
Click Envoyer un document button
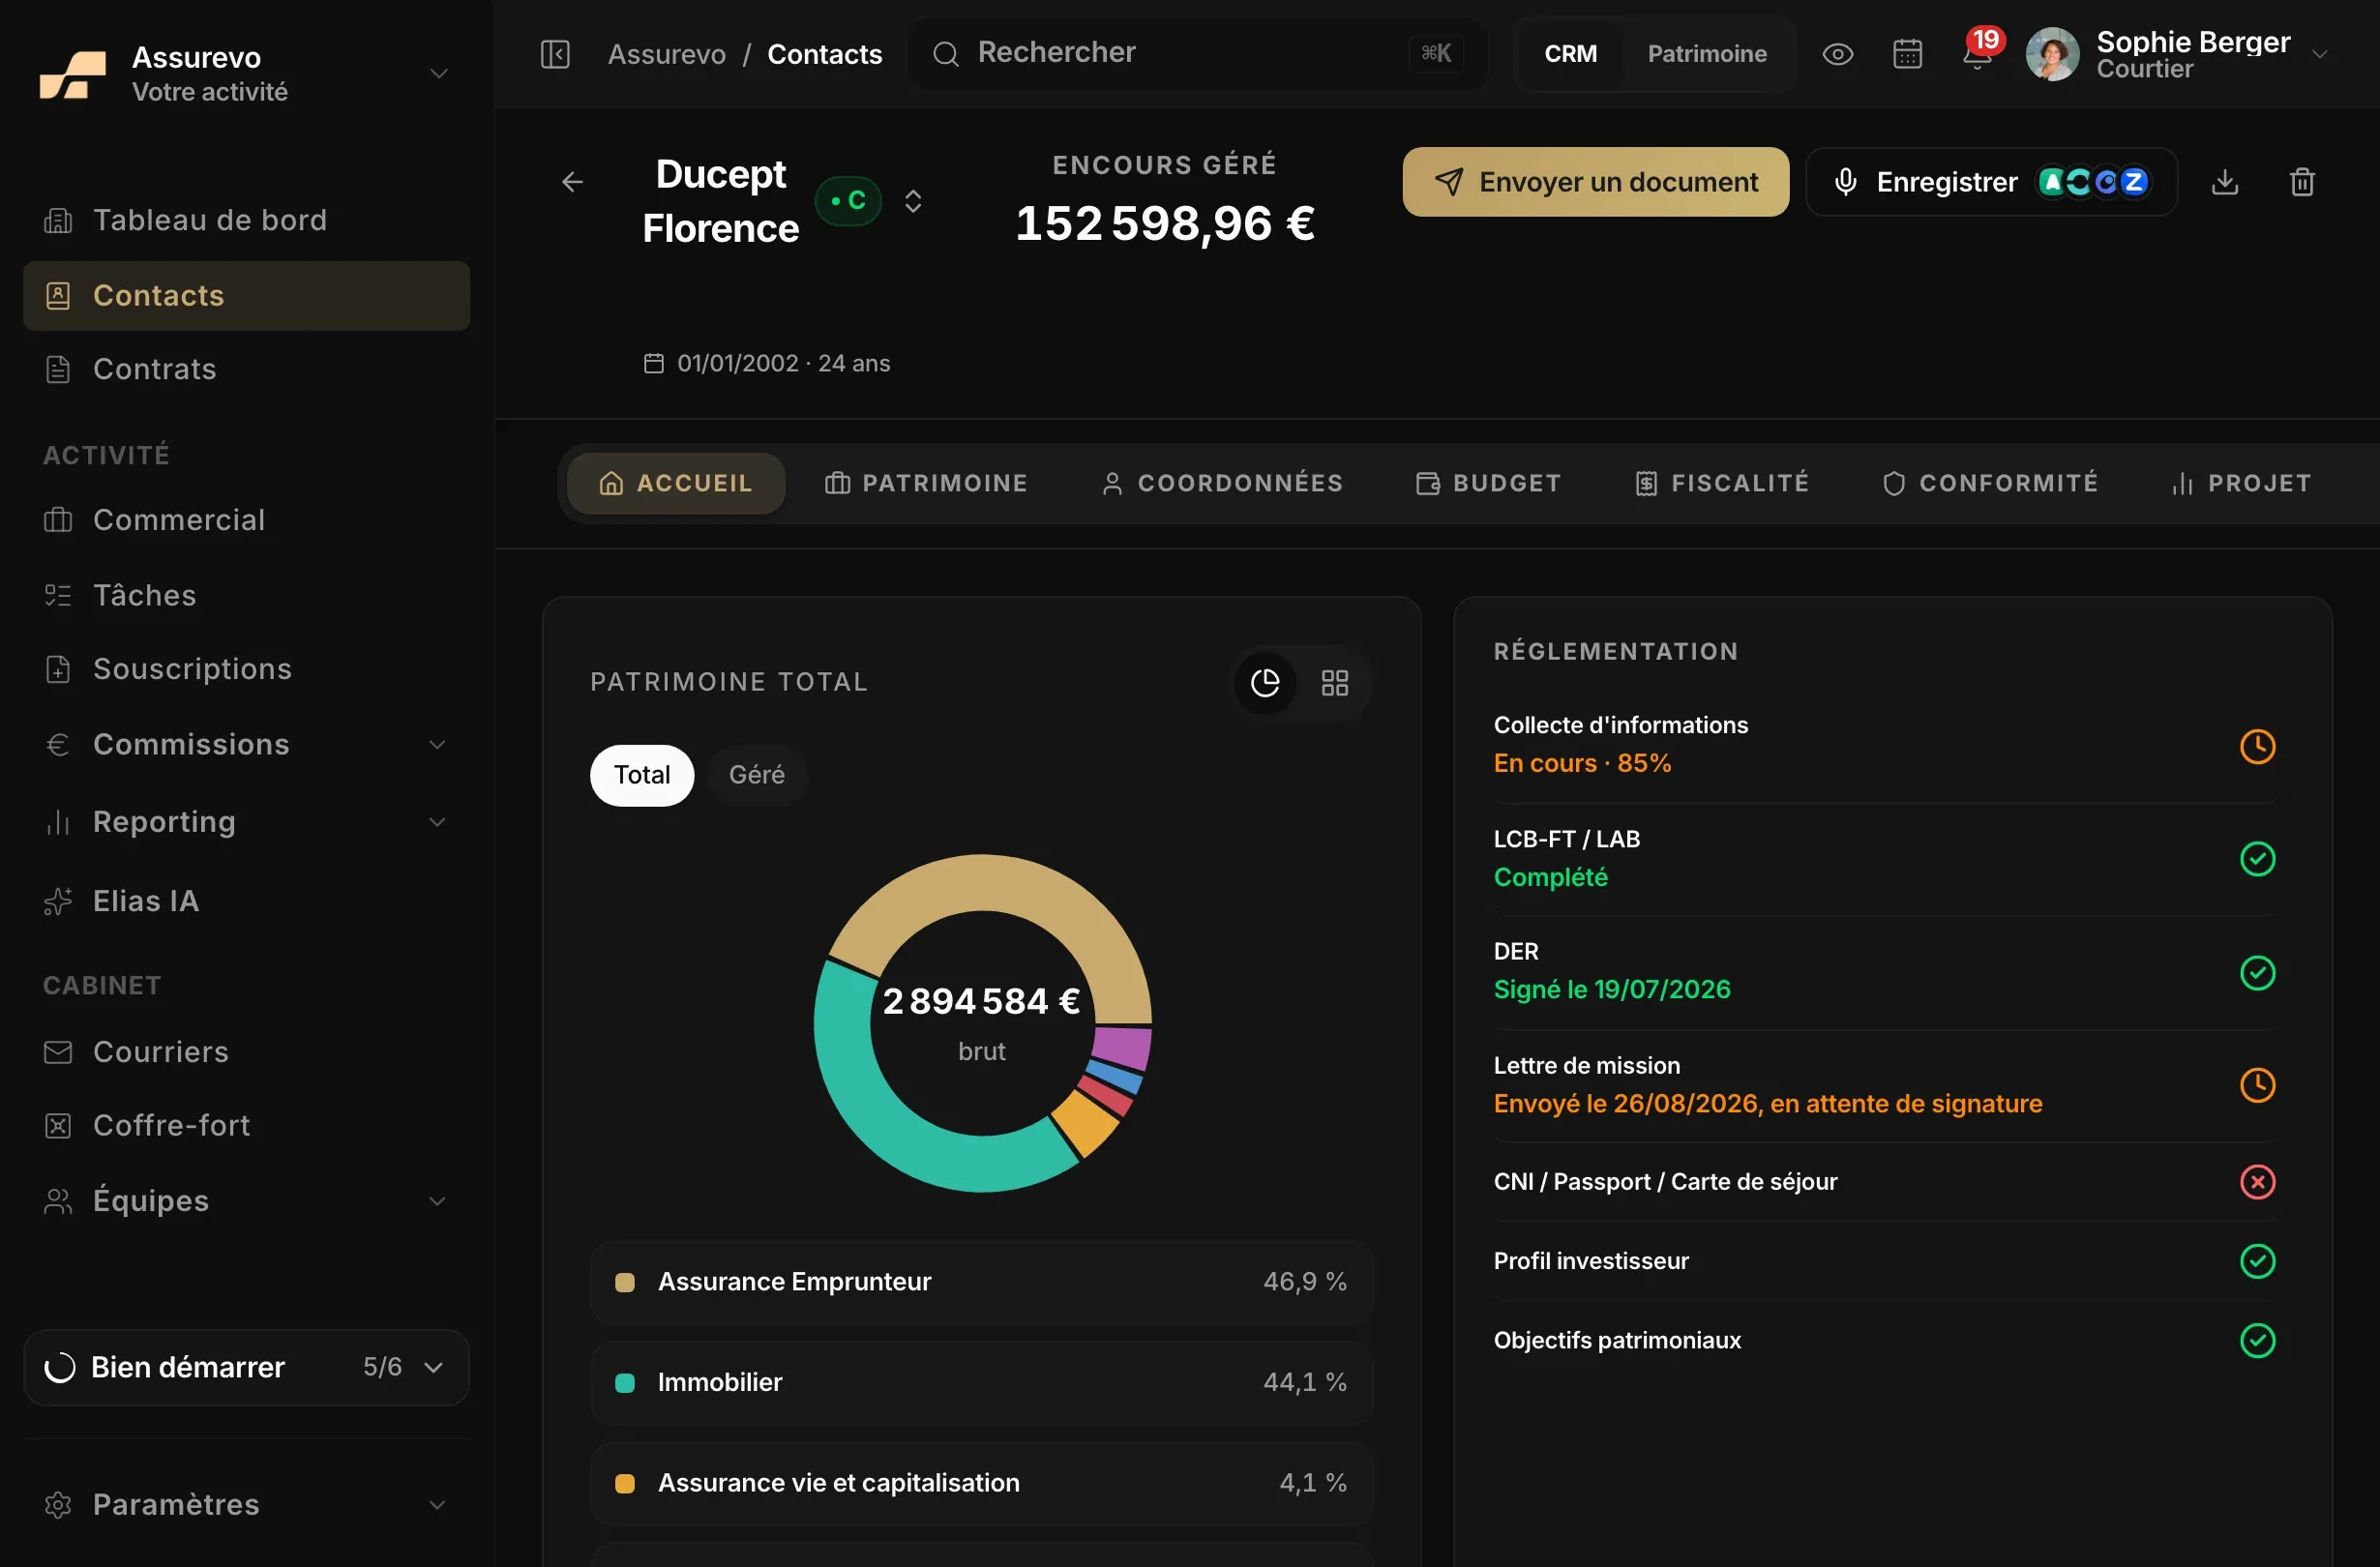point(1596,182)
